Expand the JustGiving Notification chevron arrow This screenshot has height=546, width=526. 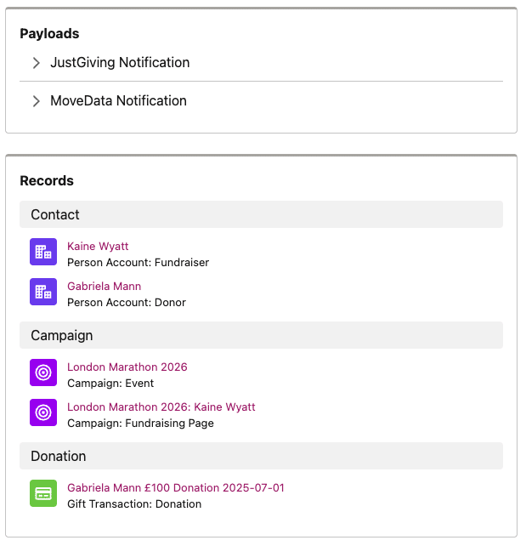coord(36,63)
